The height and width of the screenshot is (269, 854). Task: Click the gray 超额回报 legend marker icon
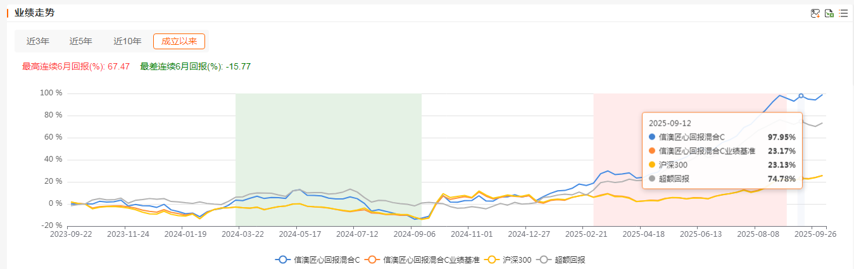pos(544,260)
